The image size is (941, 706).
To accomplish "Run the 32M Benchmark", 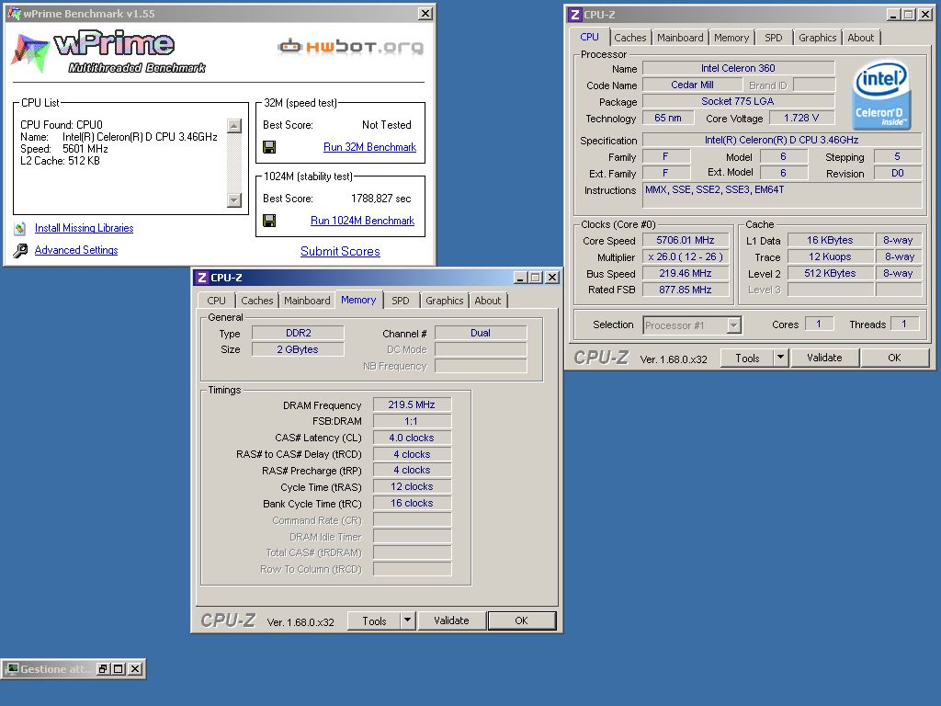I will pyautogui.click(x=369, y=147).
